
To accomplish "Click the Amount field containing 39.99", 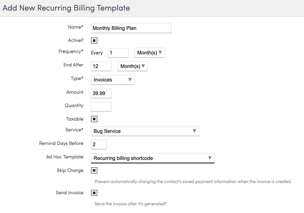I will coord(101,93).
